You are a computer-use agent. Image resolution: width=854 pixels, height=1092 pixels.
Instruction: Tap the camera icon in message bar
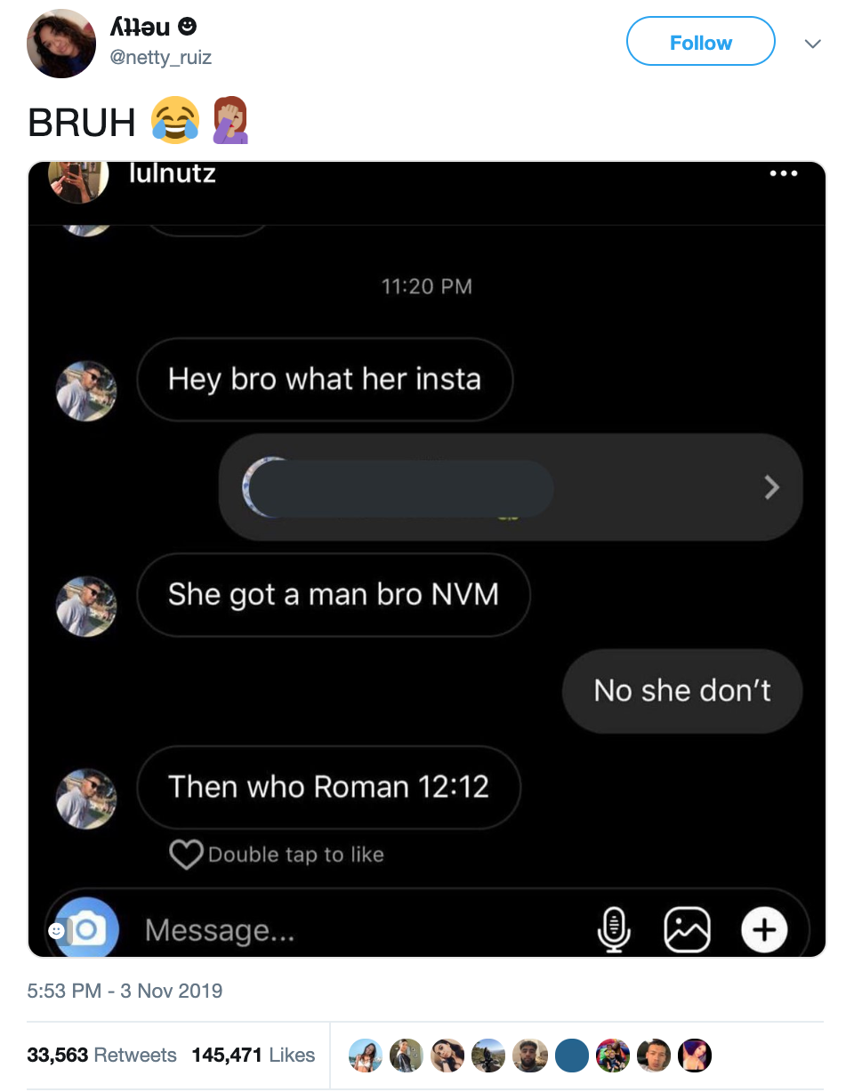(x=87, y=927)
